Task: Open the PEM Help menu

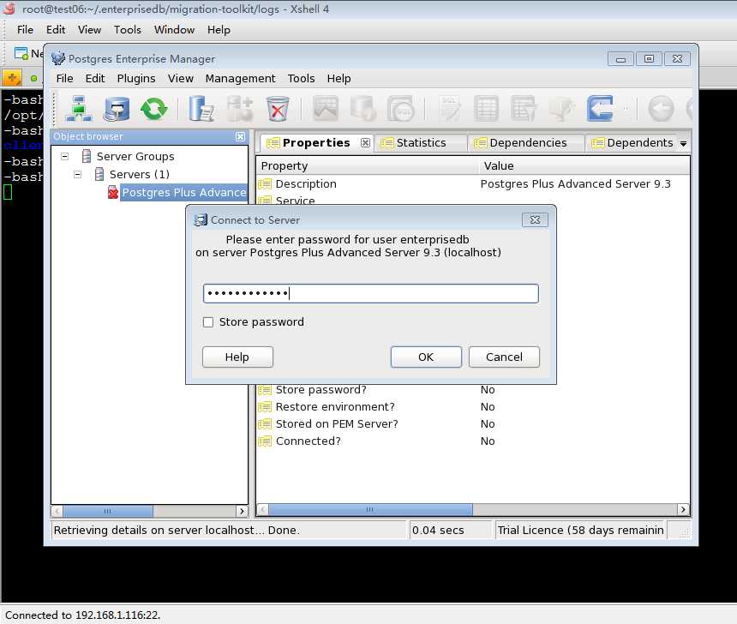Action: [339, 79]
